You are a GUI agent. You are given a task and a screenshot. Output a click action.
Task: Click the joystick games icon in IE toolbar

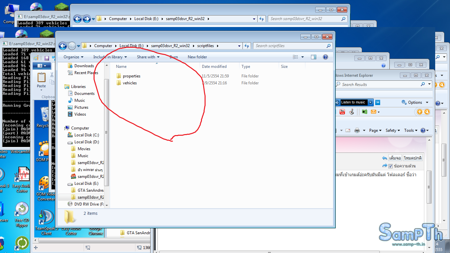click(352, 112)
